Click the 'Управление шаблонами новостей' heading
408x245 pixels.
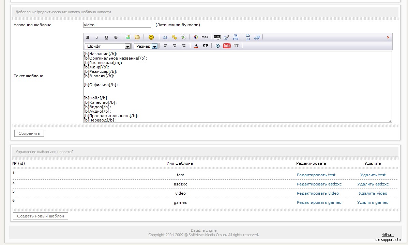[x=45, y=152]
